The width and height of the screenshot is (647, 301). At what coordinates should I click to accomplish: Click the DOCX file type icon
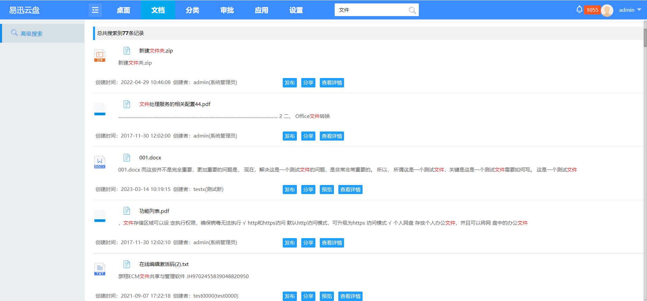pos(100,162)
